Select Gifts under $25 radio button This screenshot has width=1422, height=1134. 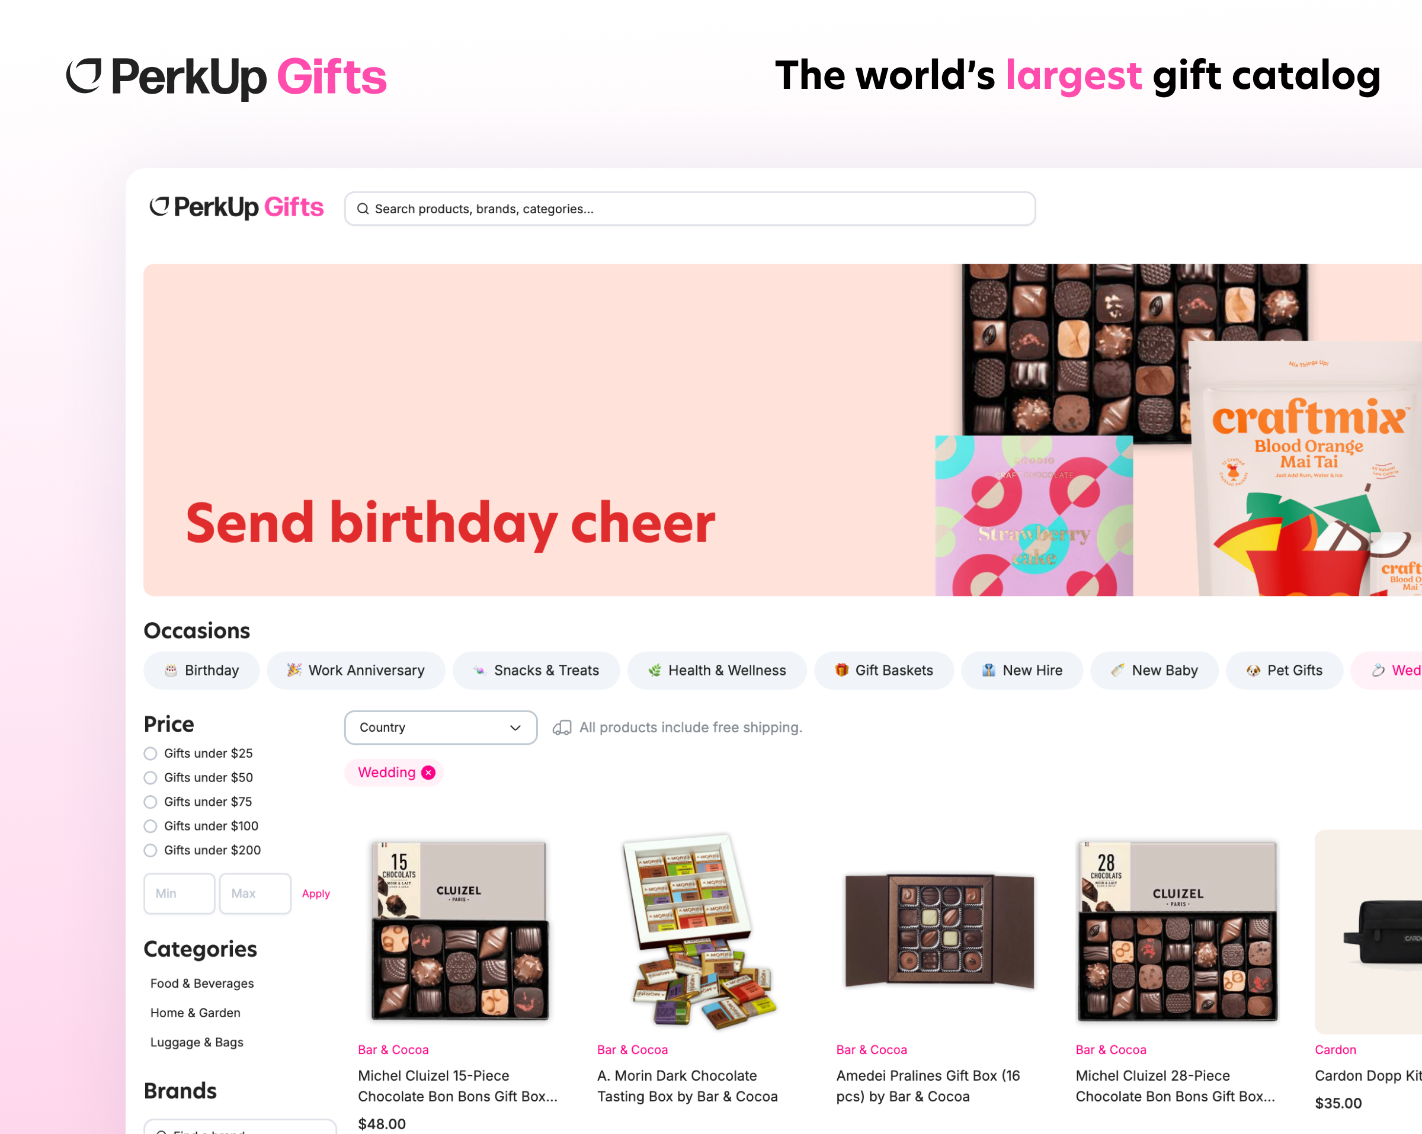pos(150,754)
